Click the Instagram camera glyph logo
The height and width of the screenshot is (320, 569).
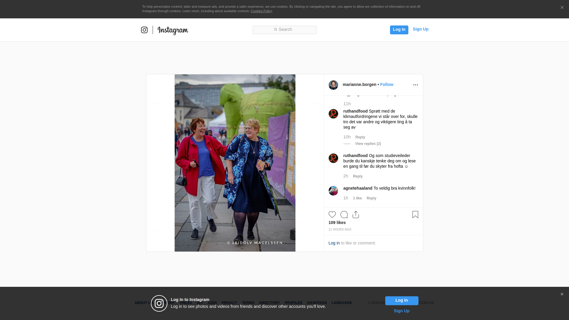coord(144,30)
